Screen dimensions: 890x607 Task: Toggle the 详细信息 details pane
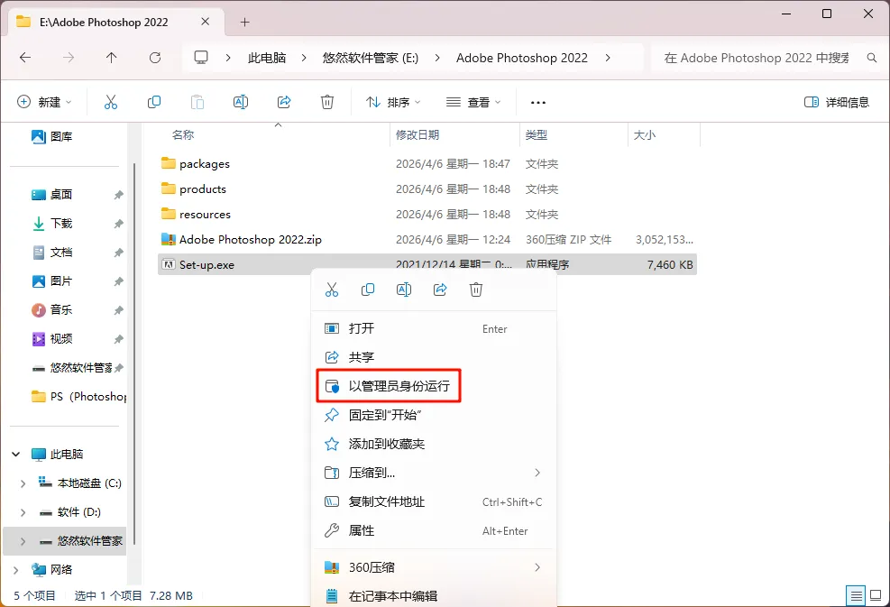click(x=837, y=102)
